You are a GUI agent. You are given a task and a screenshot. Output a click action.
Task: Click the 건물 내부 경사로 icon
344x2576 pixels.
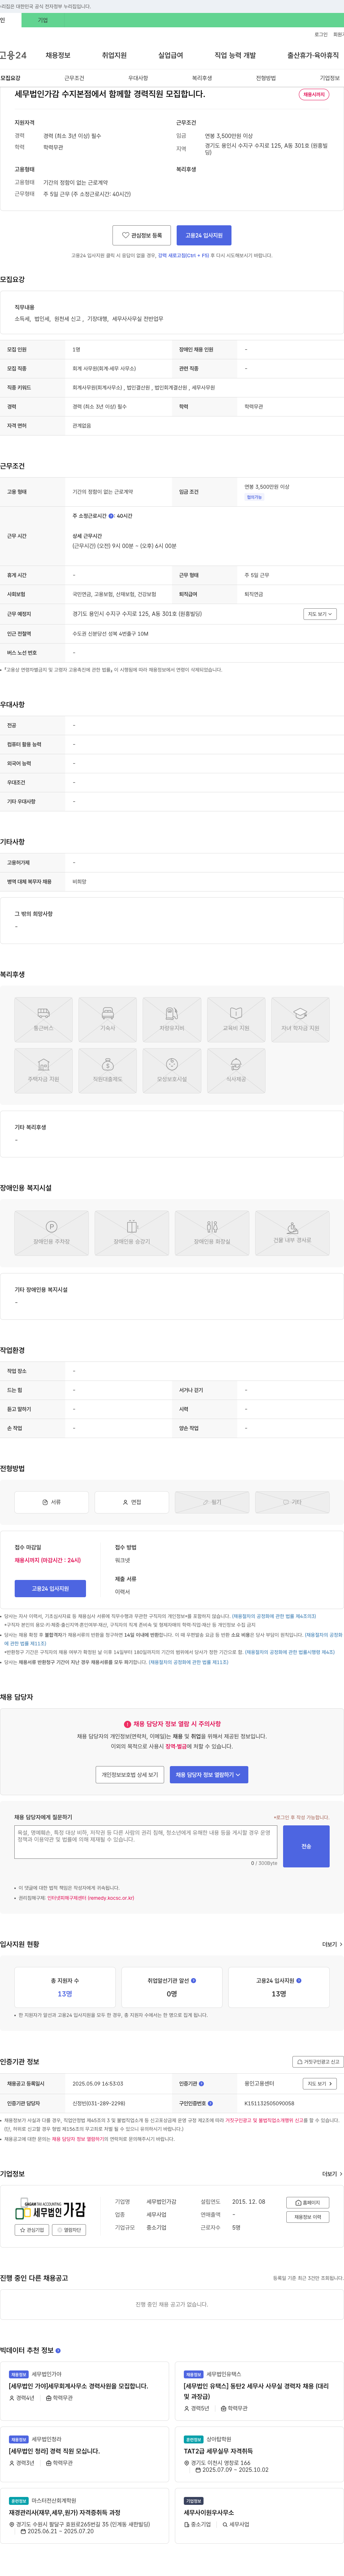(x=292, y=1233)
